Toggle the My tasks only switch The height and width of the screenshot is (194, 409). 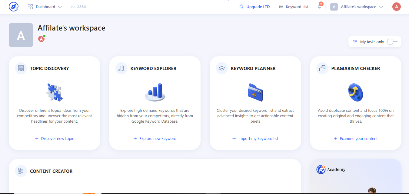[x=392, y=42]
